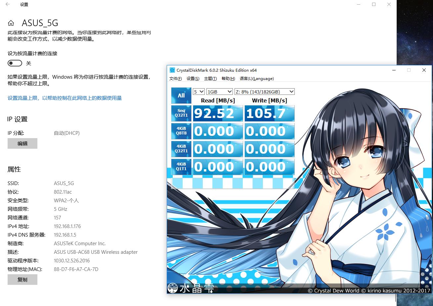Edit the IP assignment with 编辑 button

(22, 143)
